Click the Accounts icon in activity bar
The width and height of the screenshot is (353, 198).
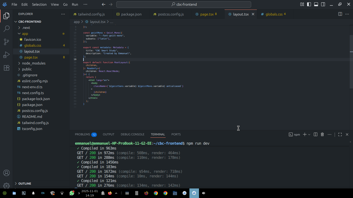[x=6, y=173]
